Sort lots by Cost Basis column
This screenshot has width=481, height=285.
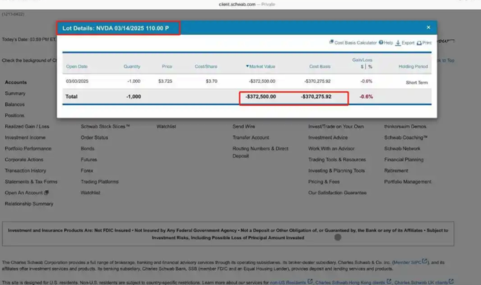point(320,66)
